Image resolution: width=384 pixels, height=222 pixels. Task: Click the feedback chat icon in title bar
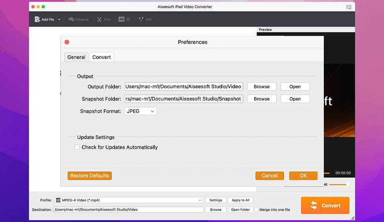(x=349, y=7)
